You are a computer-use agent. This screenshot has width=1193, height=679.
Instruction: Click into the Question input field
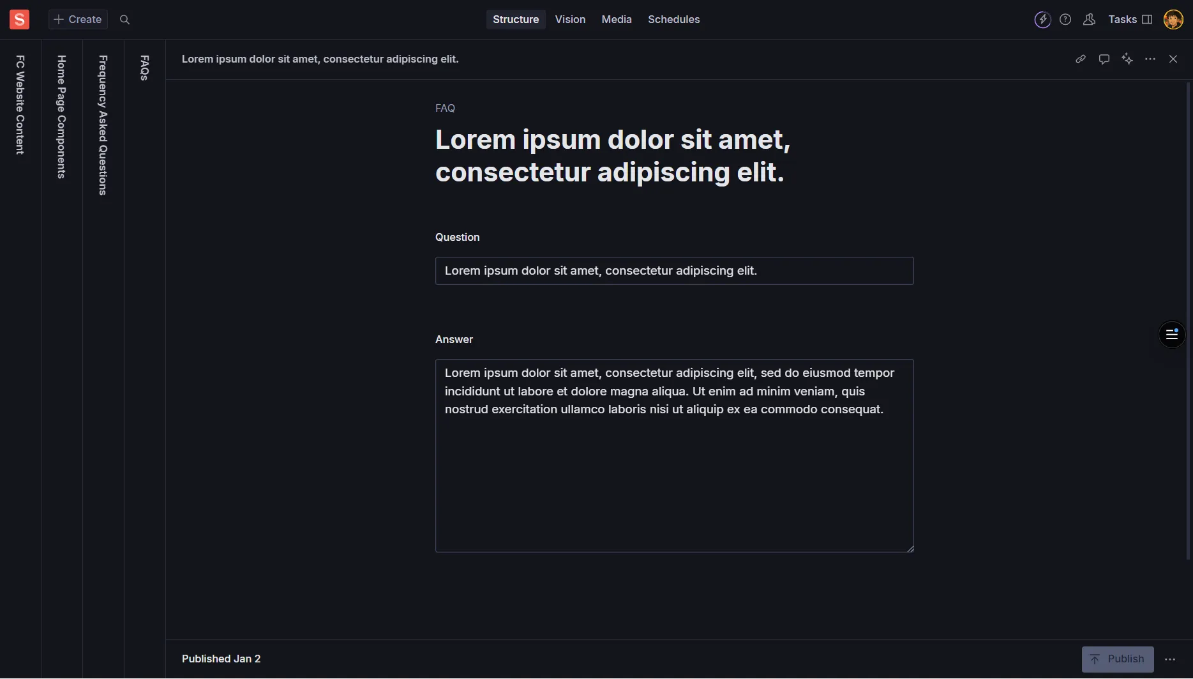pos(674,271)
